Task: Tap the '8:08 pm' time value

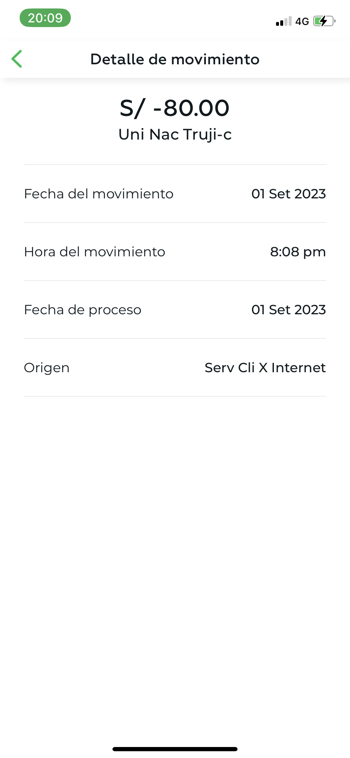Action: point(298,252)
